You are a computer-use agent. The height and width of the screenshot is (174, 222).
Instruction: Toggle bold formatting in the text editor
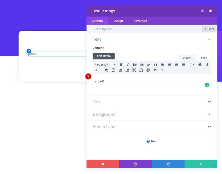[x=121, y=64]
